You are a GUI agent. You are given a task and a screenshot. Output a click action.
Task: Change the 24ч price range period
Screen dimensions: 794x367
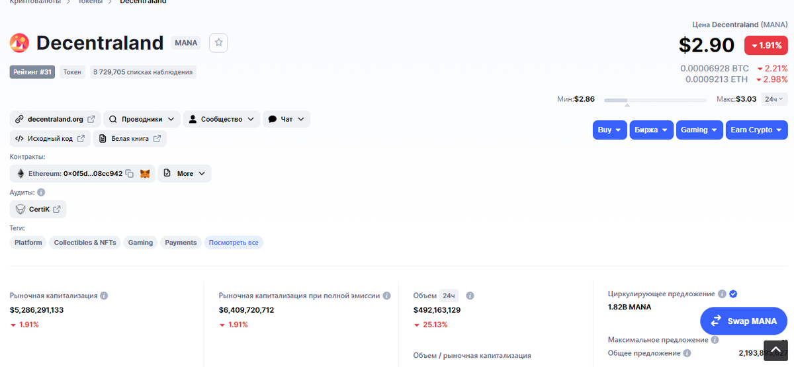773,99
